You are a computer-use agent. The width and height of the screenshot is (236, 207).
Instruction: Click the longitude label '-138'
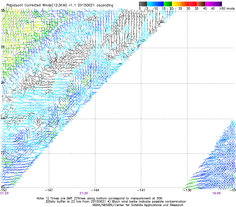coord(188,190)
